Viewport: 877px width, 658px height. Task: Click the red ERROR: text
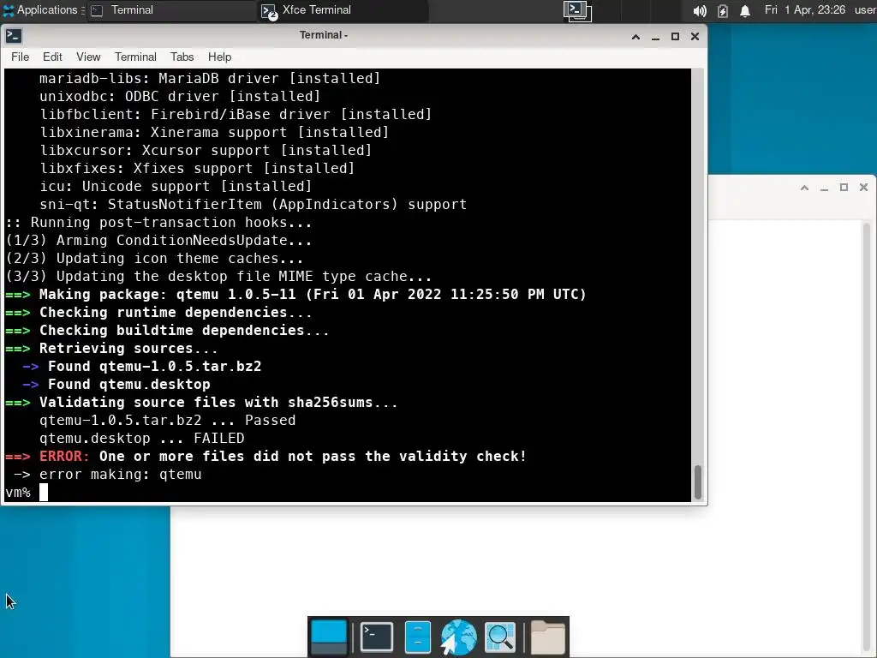pos(64,457)
